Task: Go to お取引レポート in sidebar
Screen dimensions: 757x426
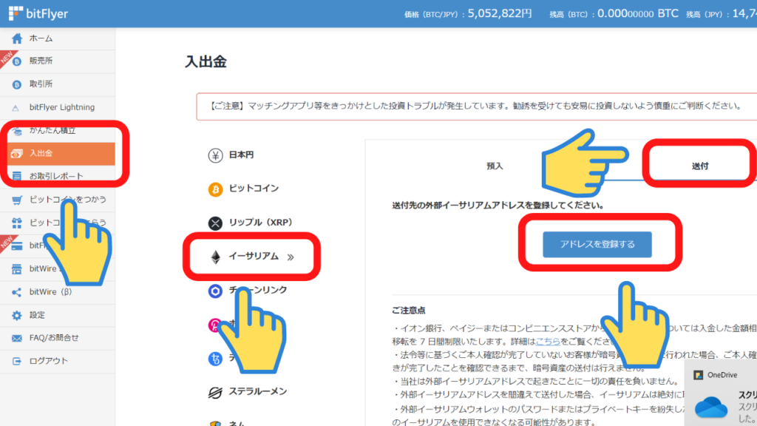Action: point(56,176)
